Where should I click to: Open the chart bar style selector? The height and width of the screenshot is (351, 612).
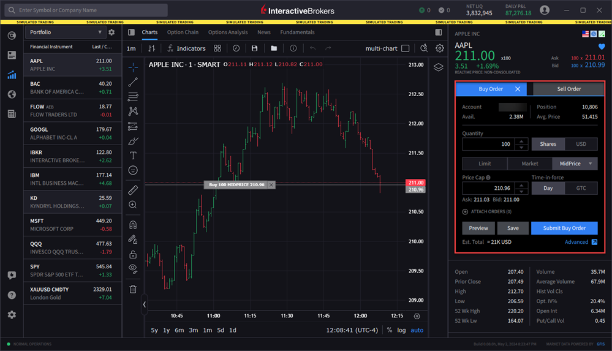tap(152, 48)
